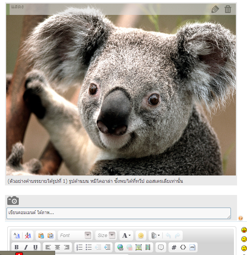Click the photo comment text field
The image size is (247, 255).
coord(118,213)
